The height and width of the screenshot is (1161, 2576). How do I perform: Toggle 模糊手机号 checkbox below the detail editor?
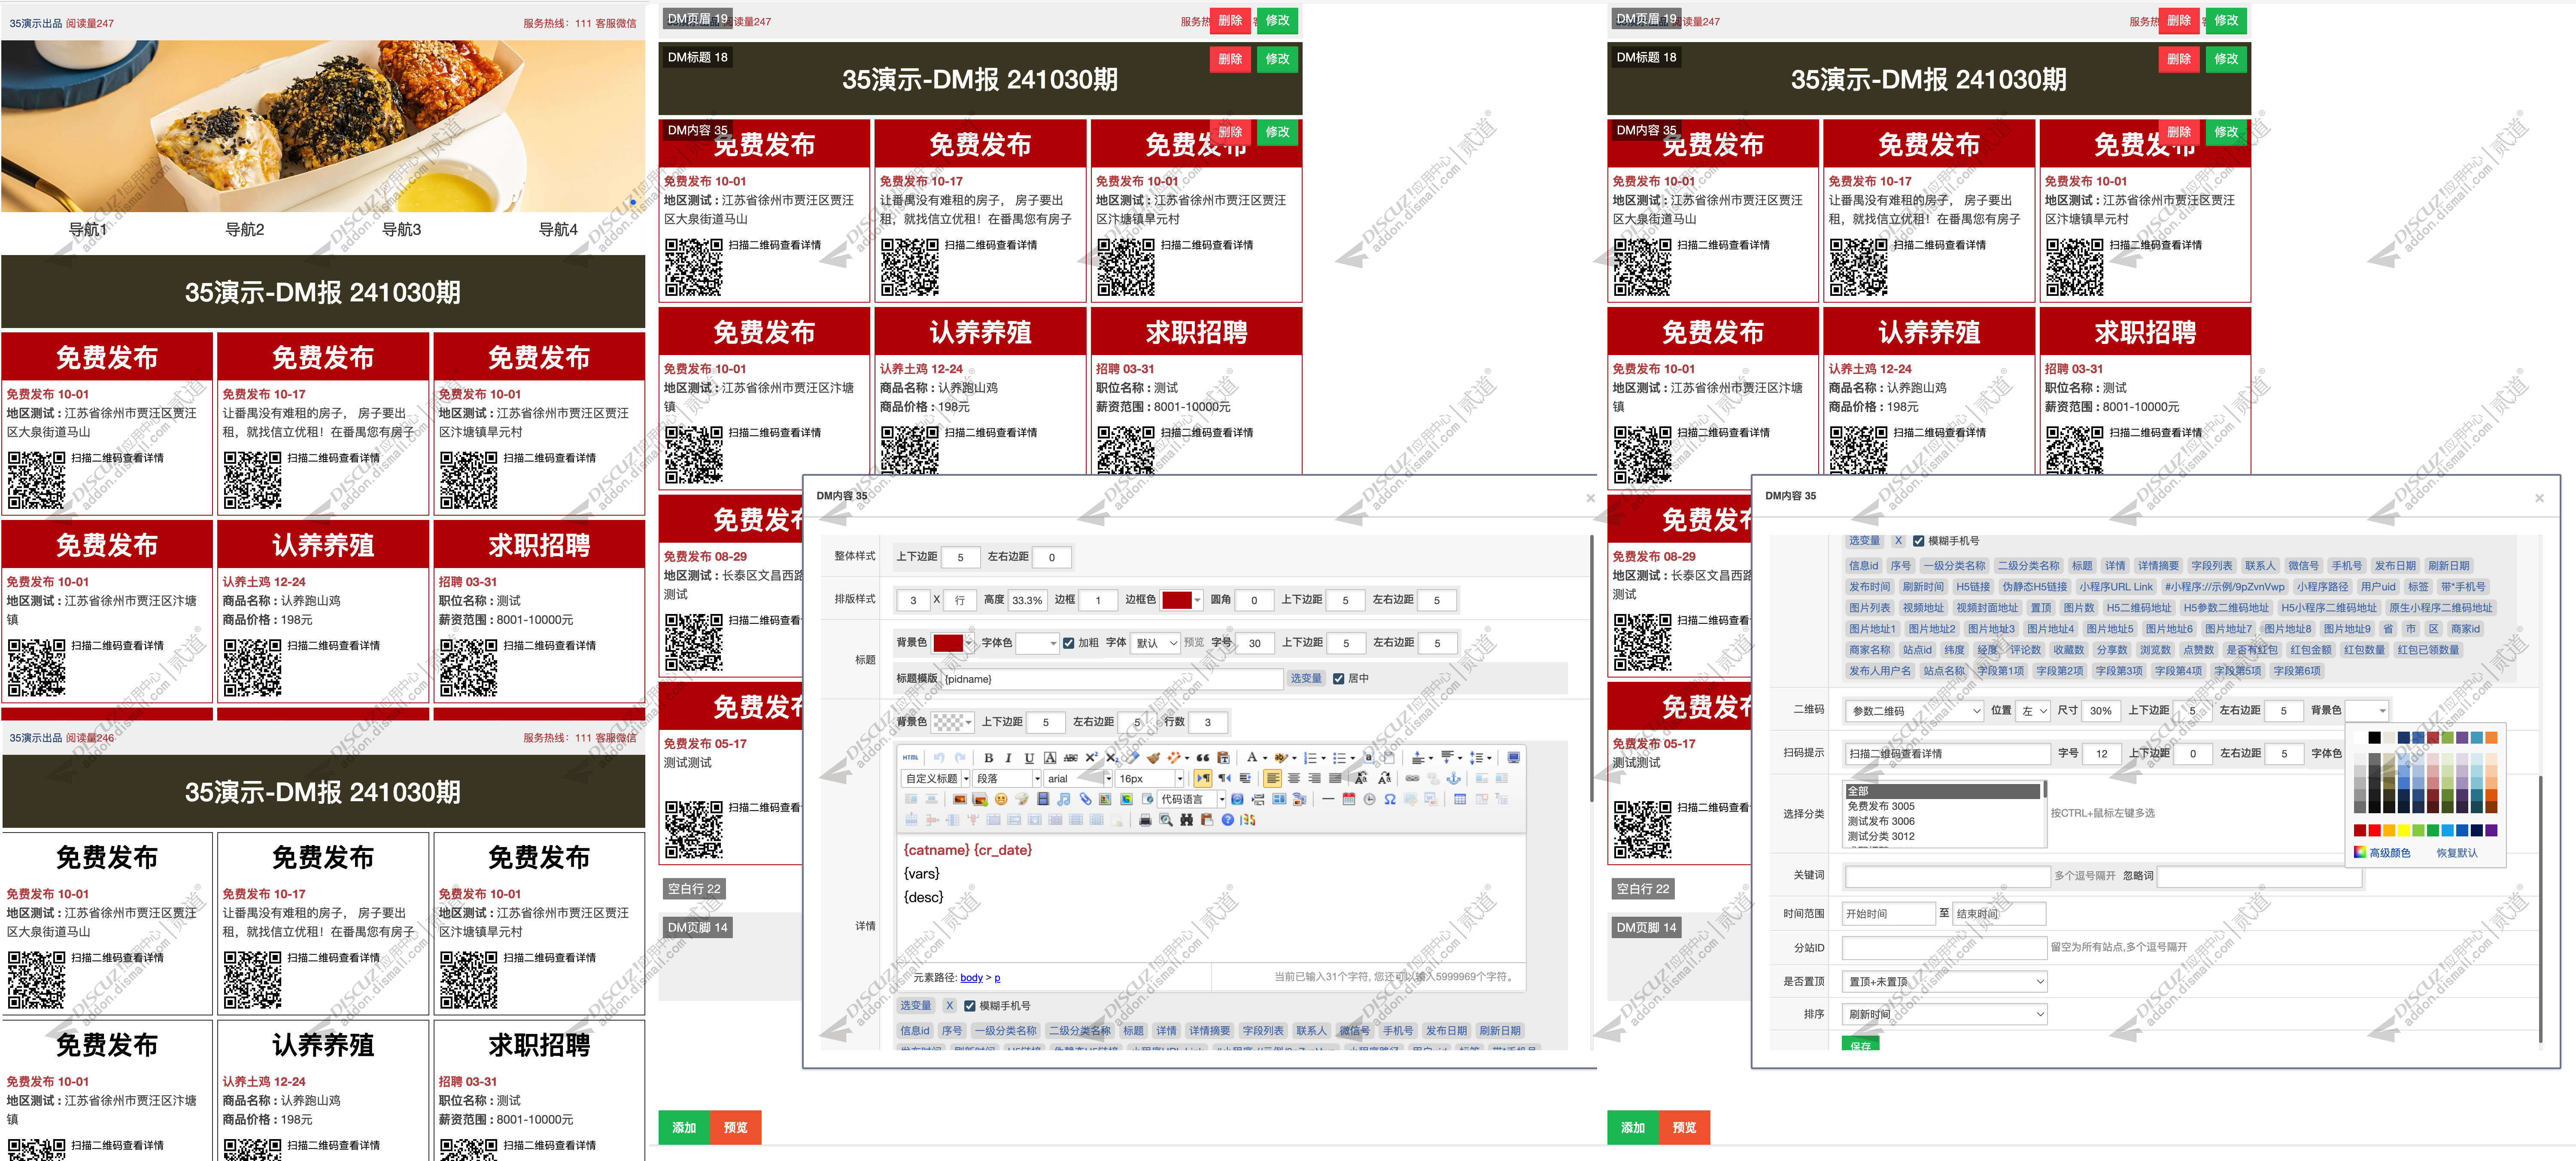[x=969, y=1006]
